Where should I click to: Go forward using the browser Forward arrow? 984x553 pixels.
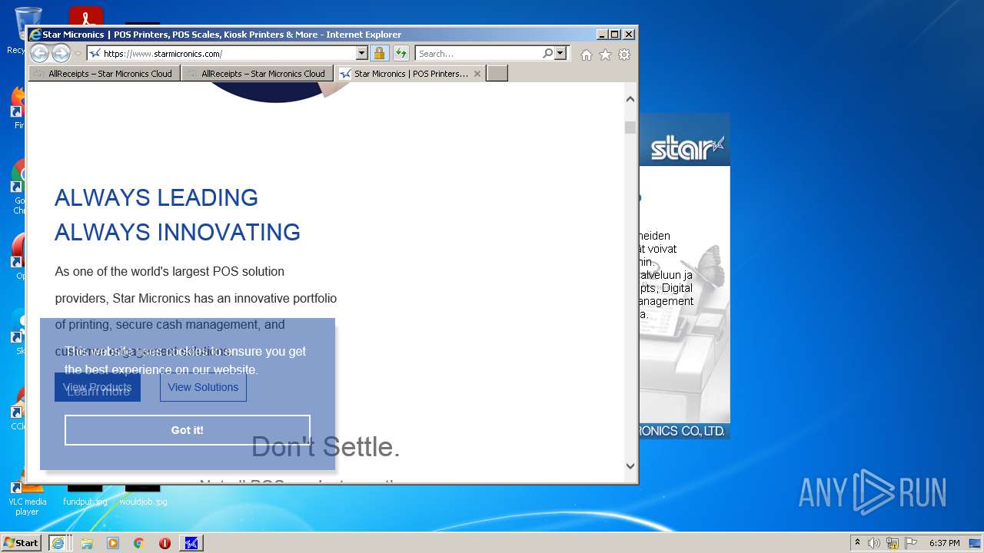pos(61,53)
